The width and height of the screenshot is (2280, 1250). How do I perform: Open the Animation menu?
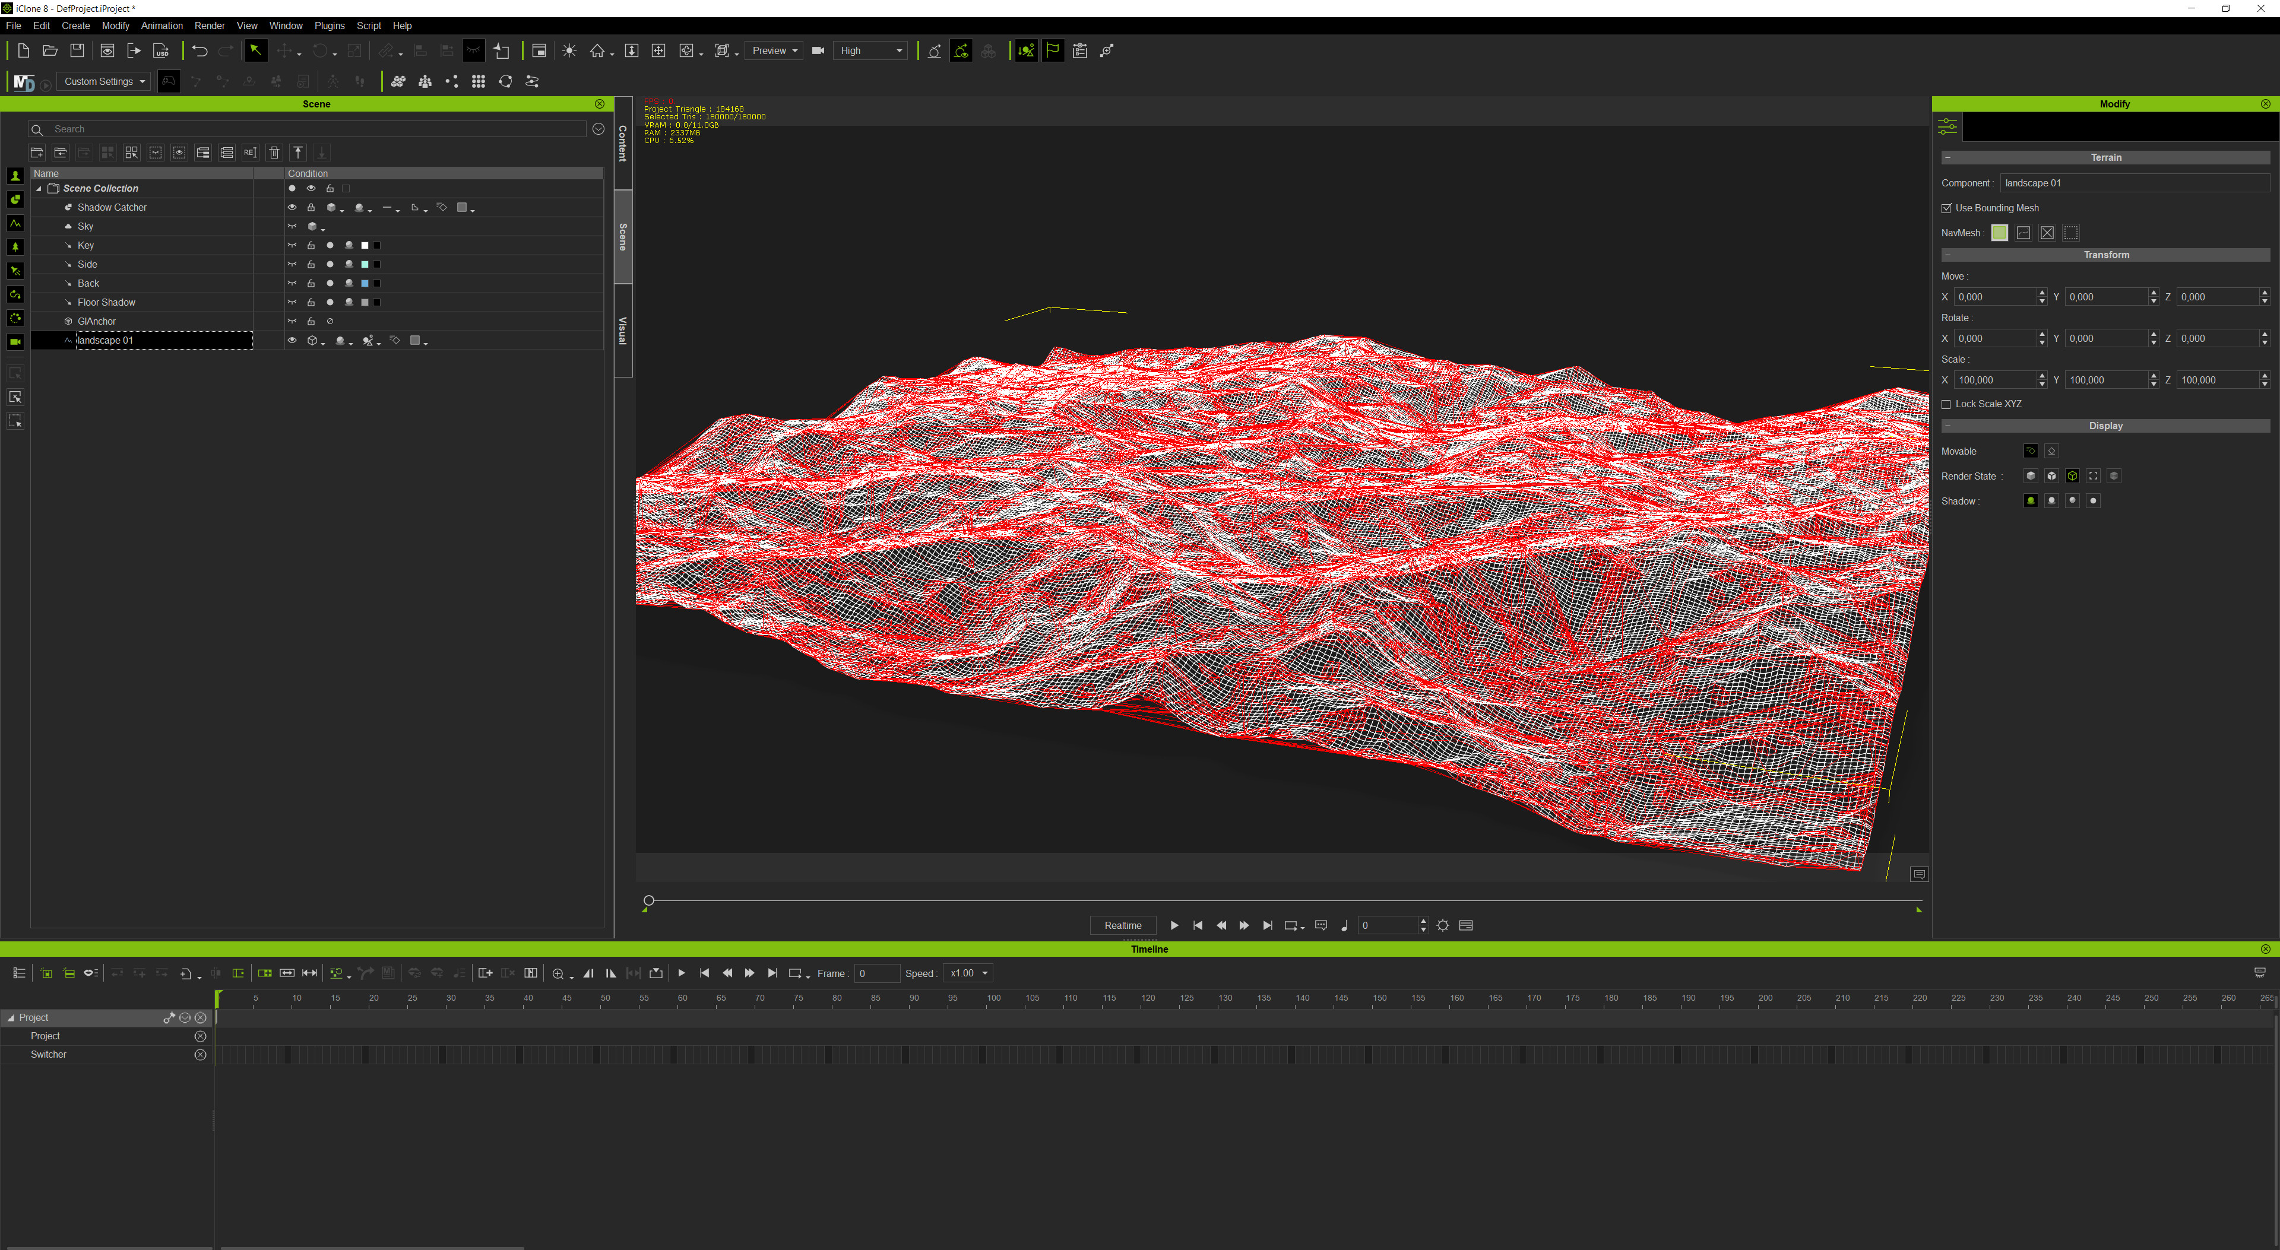tap(162, 26)
